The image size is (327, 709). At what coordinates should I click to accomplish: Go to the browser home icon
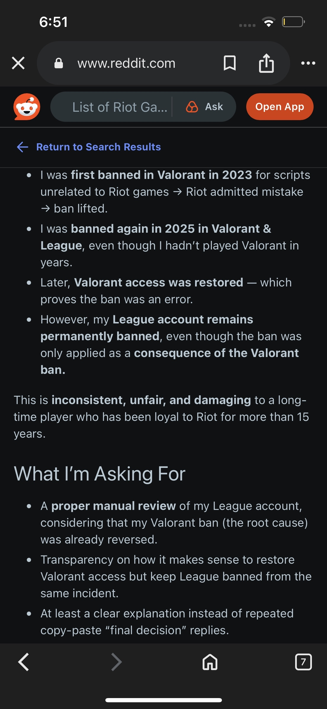click(210, 662)
